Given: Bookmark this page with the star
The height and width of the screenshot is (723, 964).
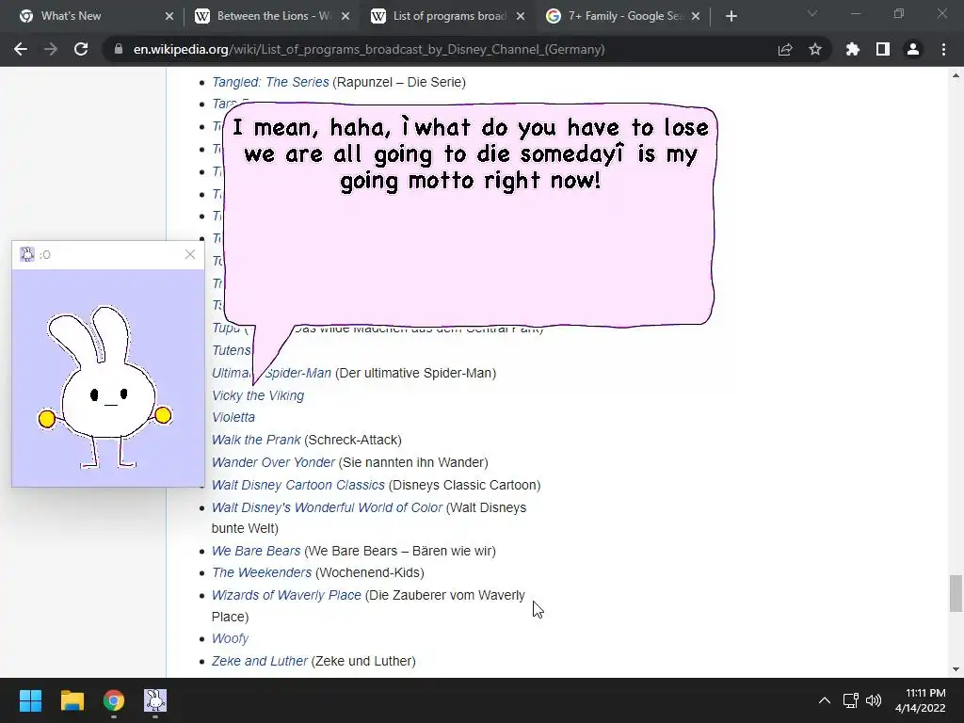Looking at the screenshot, I should 815,49.
